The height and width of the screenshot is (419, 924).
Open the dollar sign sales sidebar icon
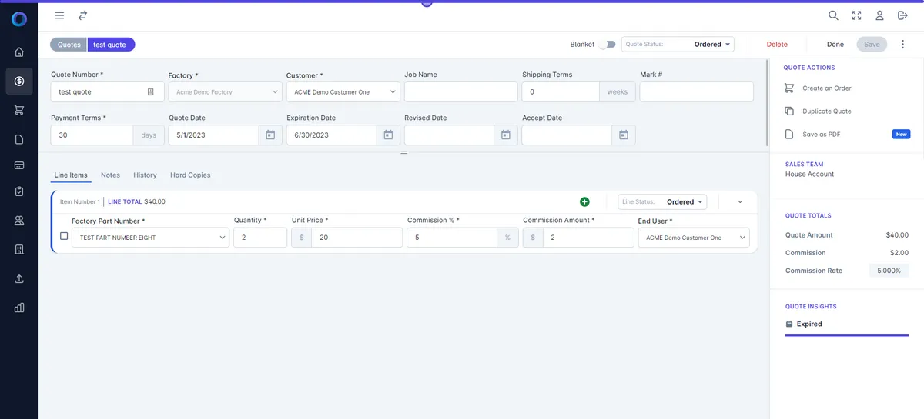19,81
